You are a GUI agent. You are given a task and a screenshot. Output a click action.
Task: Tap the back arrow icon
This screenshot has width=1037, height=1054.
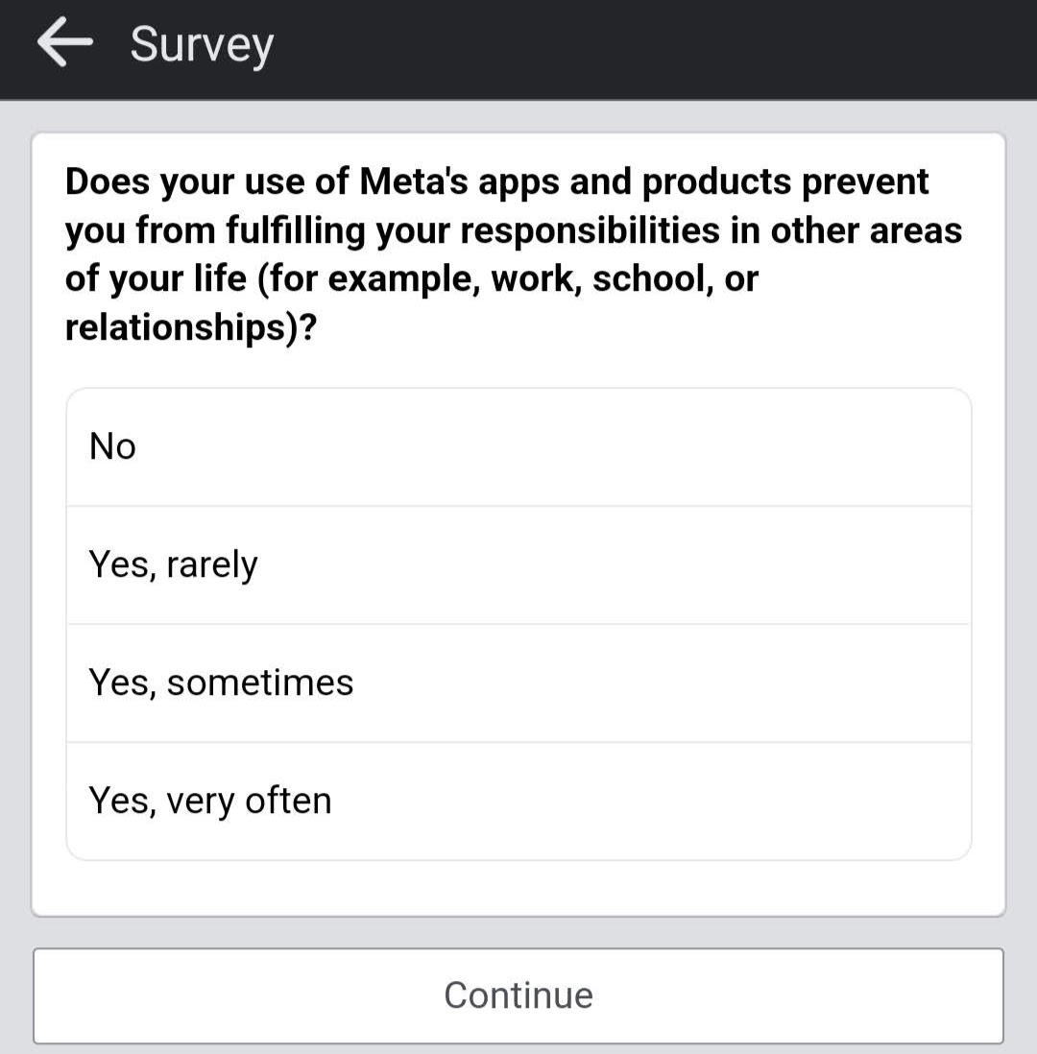click(64, 41)
